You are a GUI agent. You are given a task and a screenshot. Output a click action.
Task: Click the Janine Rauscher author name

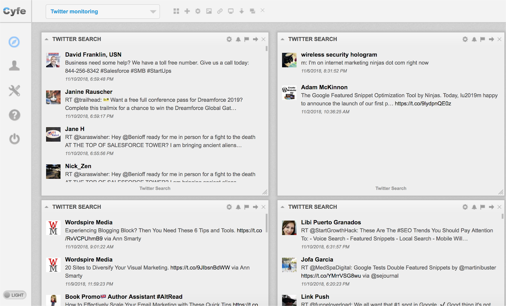(x=89, y=92)
